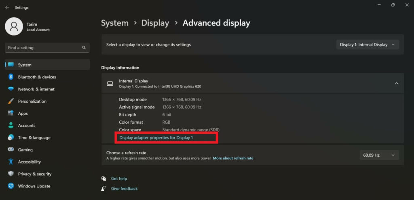Image resolution: width=414 pixels, height=200 pixels.
Task: Click the Bluetooth icon in sidebar
Action: pos(11,77)
